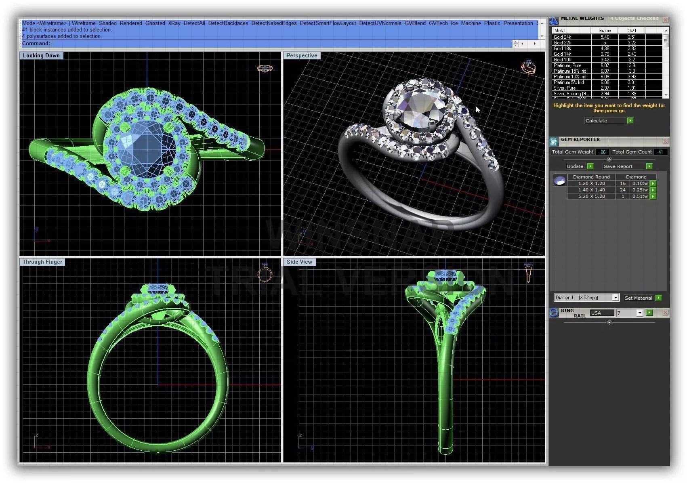Select Rendered display mode option
This screenshot has width=687, height=483.
pyautogui.click(x=131, y=23)
